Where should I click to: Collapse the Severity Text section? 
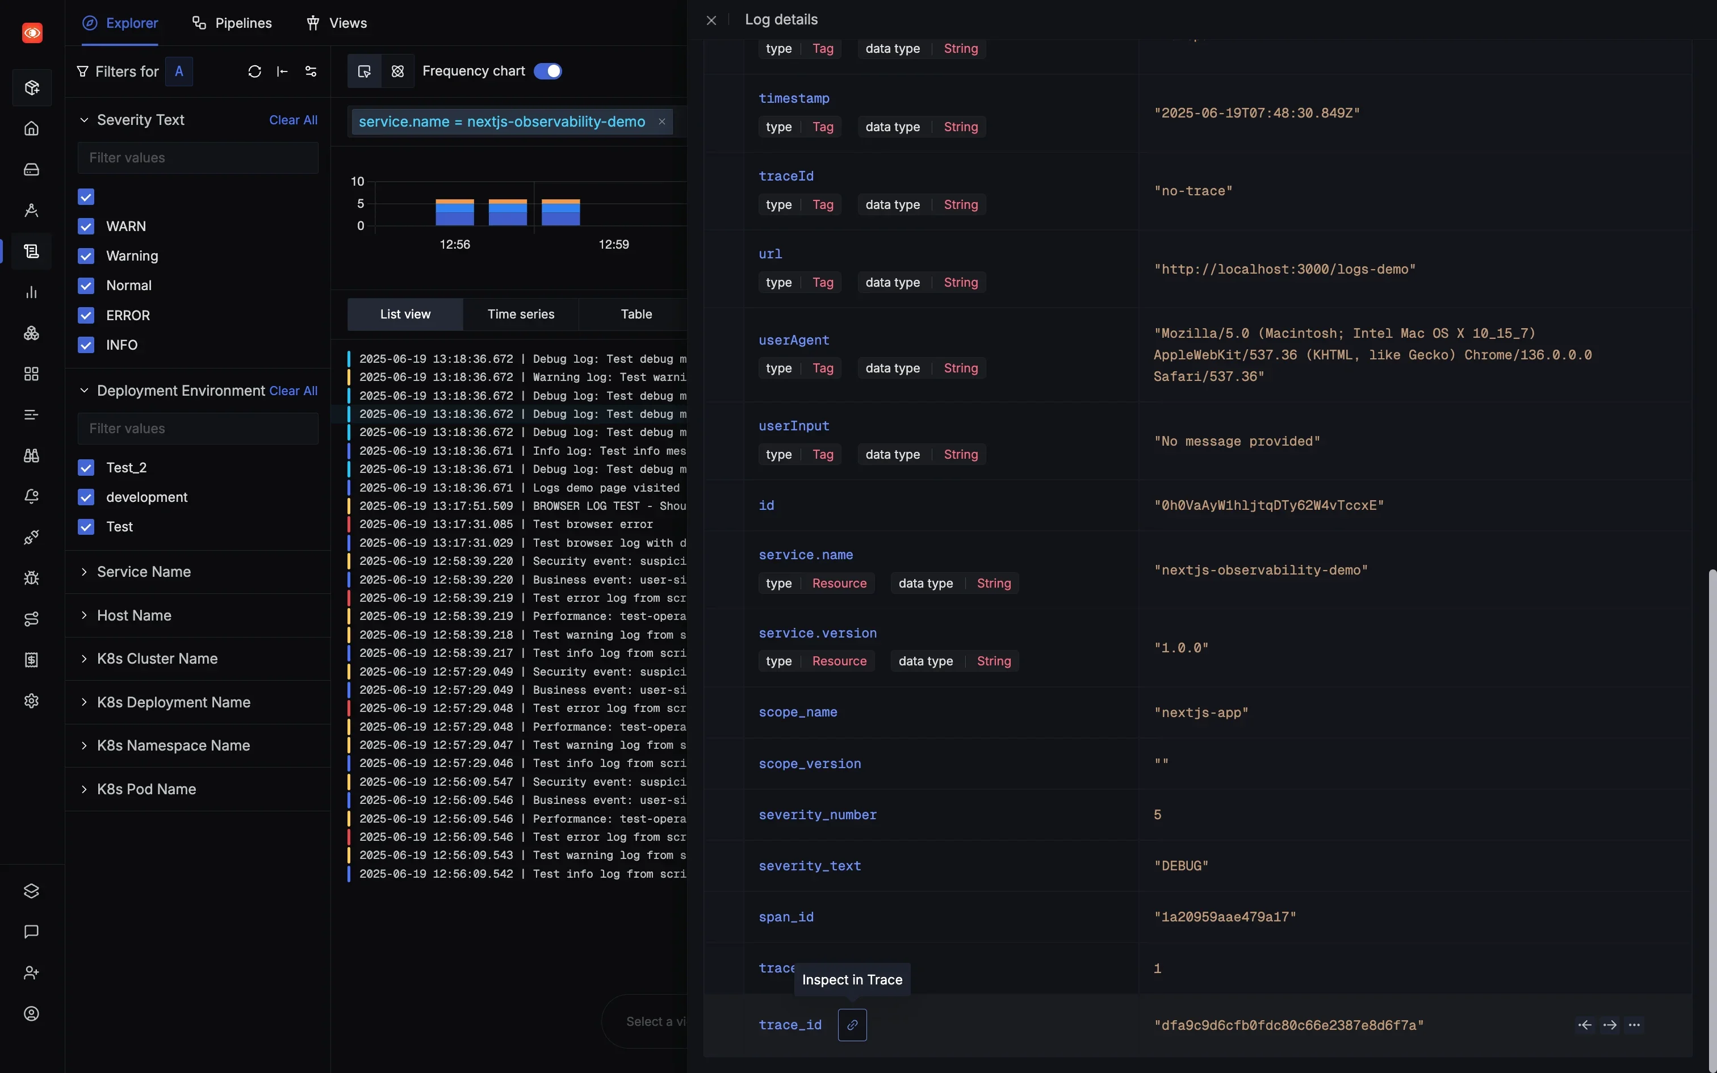coord(83,120)
